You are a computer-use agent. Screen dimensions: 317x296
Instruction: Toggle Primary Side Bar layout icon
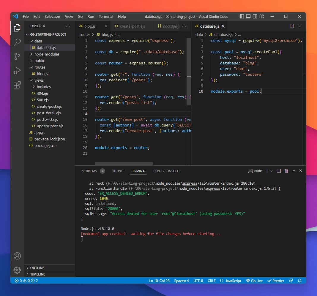click(242, 16)
